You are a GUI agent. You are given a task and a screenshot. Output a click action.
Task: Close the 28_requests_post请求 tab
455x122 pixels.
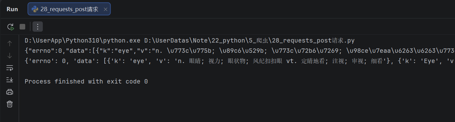tap(106, 9)
